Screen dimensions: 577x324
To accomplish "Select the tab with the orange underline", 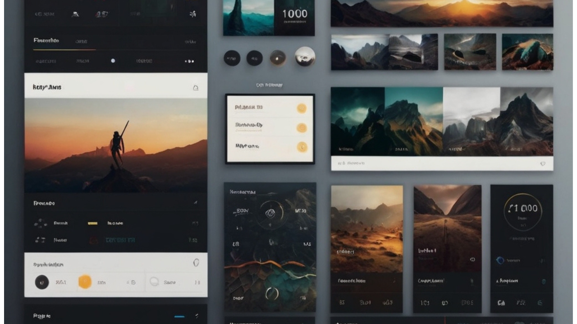I will click(46, 41).
